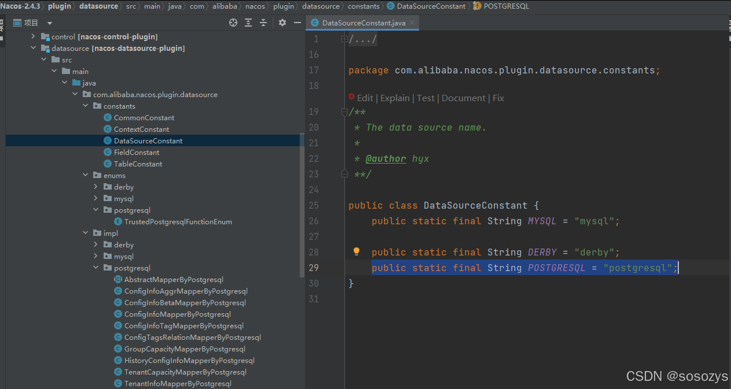Screen dimensions: 731x389
Task: Click the plugin breadcrumb after Nacos-2.4.3
Action: pos(60,6)
